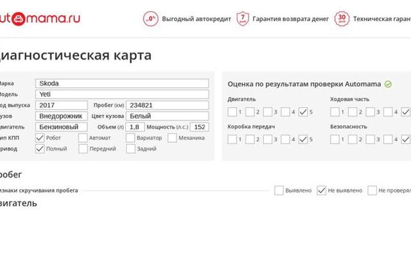
Task: Click the year field showing 2017
Action: click(62, 105)
